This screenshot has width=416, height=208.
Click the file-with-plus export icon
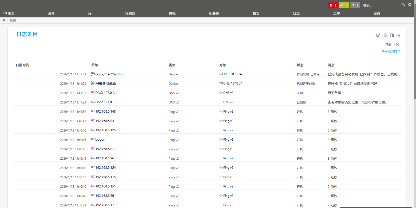pyautogui.click(x=392, y=35)
